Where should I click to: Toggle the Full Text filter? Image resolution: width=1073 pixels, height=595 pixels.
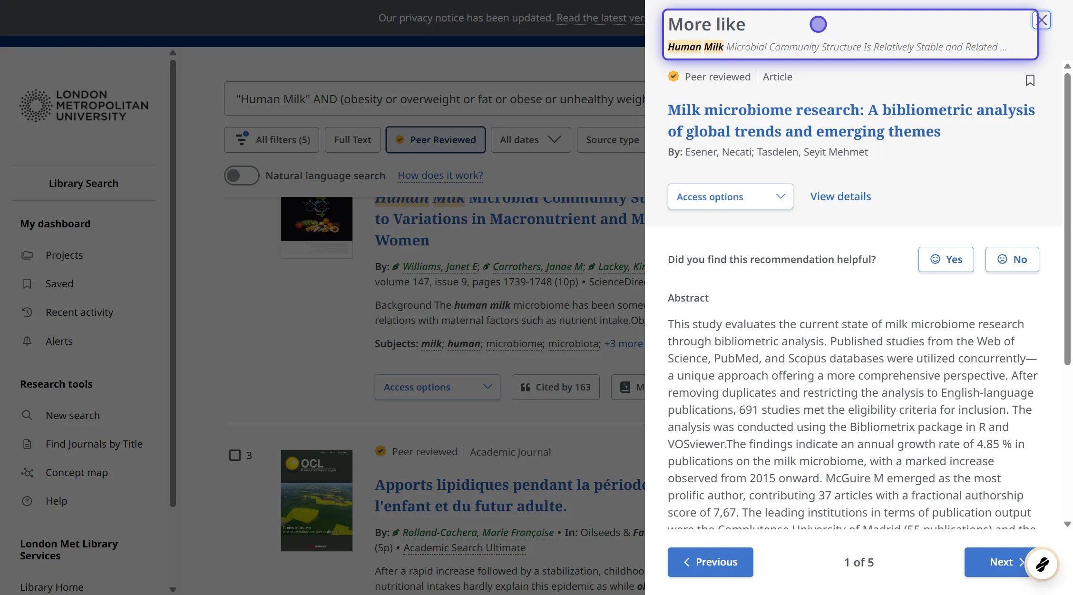coord(352,140)
